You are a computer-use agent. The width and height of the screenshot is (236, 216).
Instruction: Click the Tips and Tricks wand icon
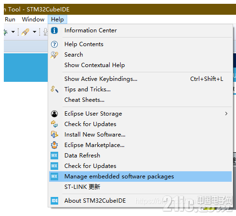(x=54, y=89)
